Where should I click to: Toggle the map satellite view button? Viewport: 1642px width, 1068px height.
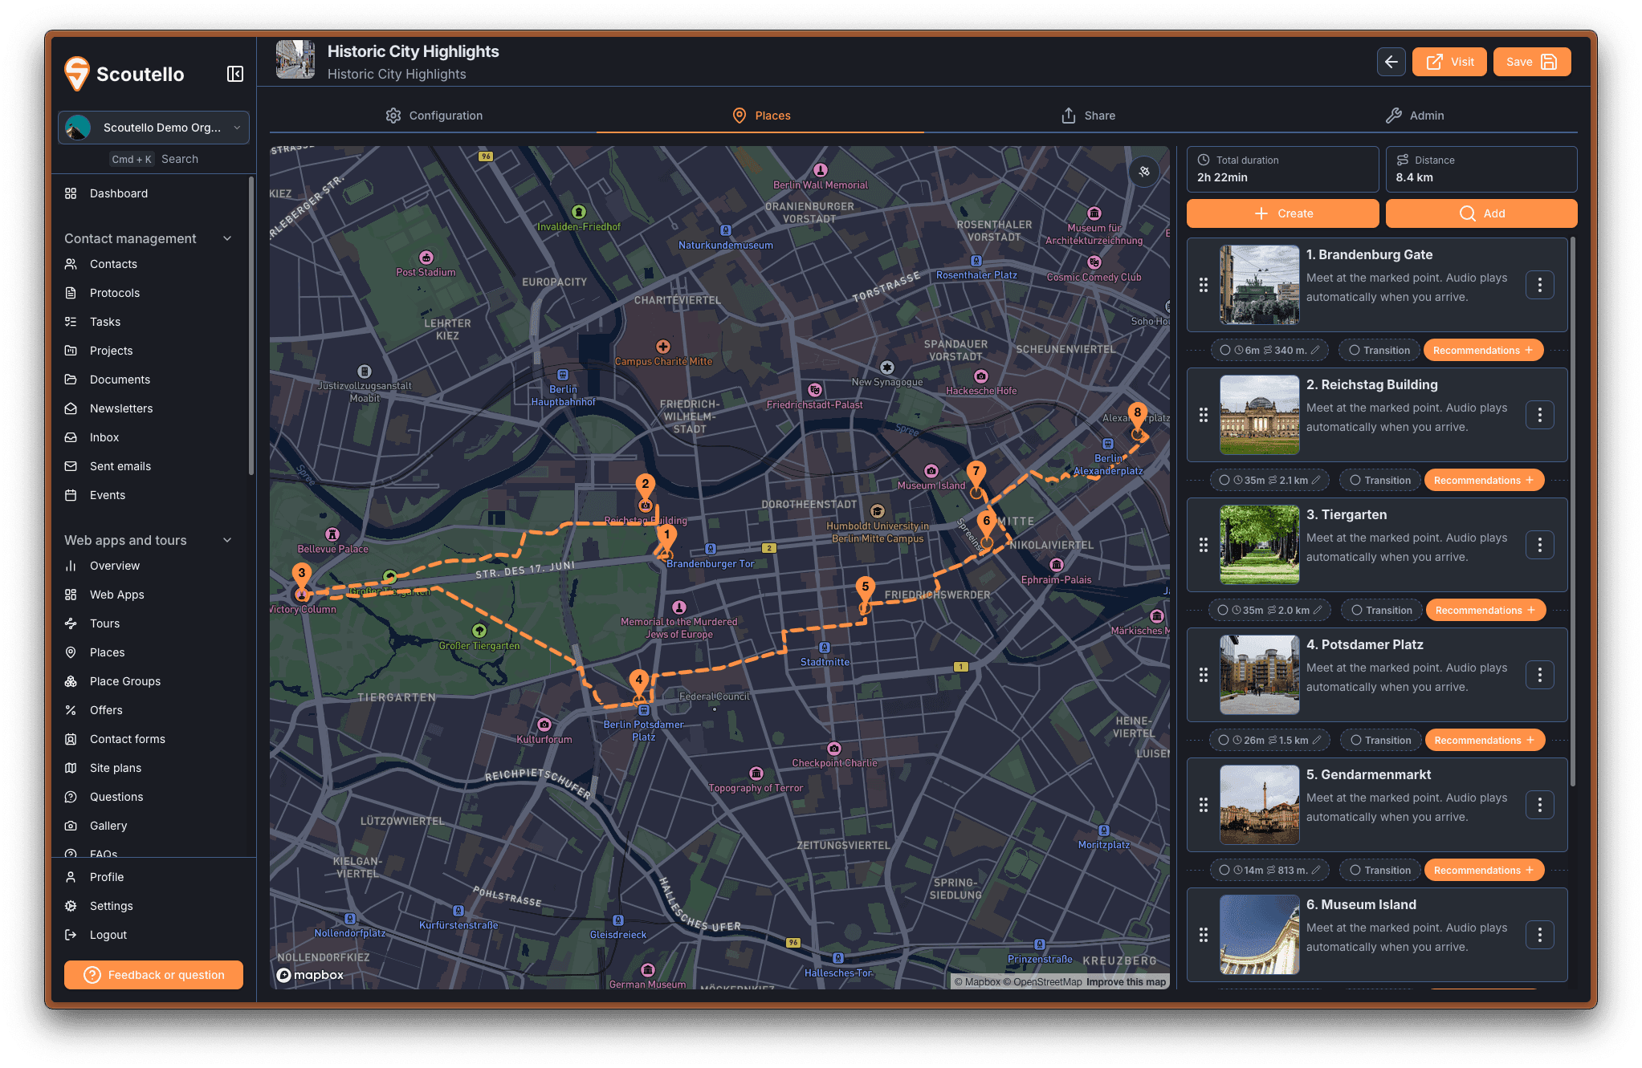1144,171
